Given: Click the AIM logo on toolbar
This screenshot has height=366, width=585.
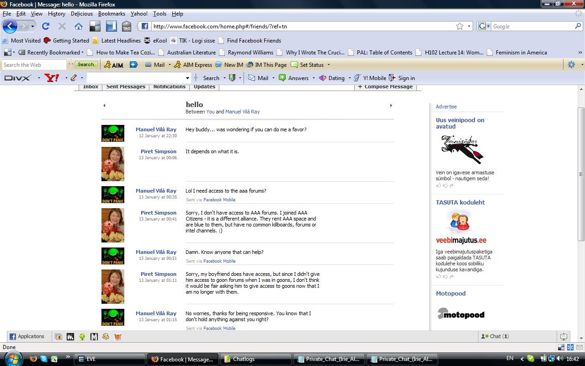Looking at the screenshot, I should (114, 65).
